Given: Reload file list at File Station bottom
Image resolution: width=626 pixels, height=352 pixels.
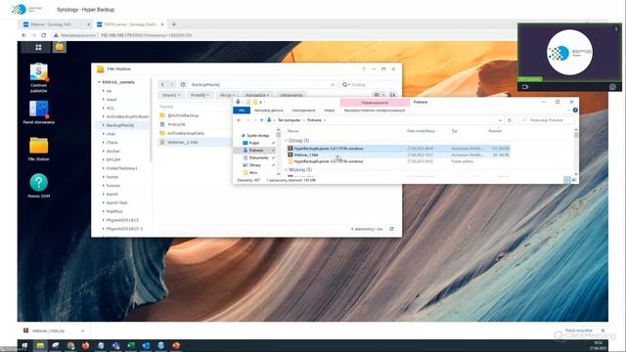Looking at the screenshot, I should coord(391,229).
